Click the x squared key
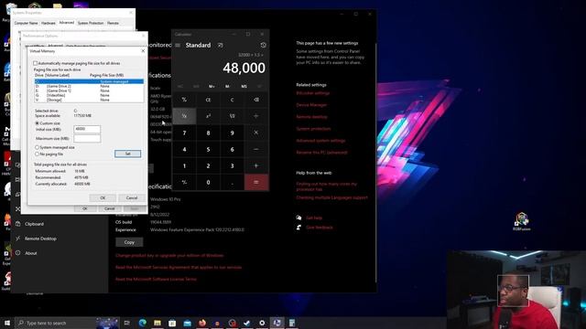The image size is (586, 329). coord(208,116)
